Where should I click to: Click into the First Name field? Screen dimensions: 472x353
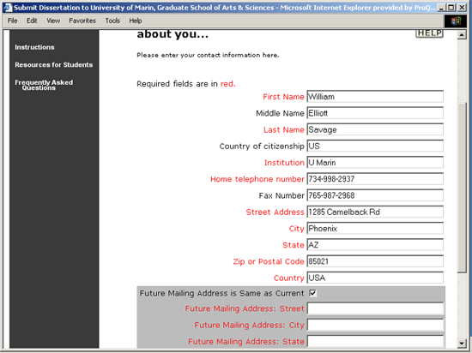[x=375, y=97]
